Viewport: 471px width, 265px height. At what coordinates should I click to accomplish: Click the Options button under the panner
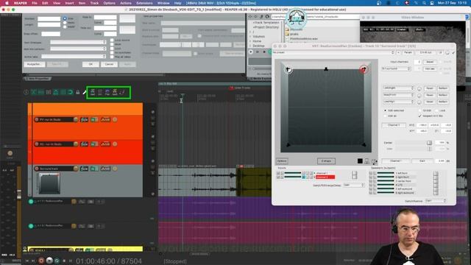(282, 161)
